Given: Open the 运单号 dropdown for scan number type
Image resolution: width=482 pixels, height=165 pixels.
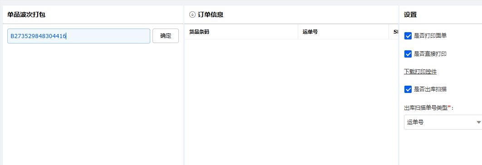Looking at the screenshot, I should click(x=443, y=122).
